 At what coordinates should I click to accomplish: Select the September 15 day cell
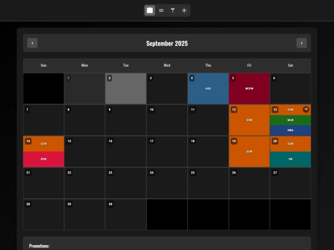(x=85, y=152)
